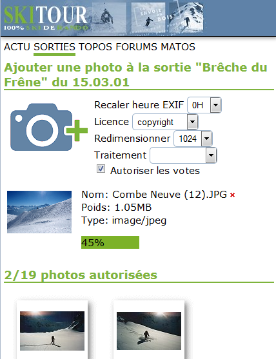Image resolution: width=276 pixels, height=359 pixels.
Task: Remove Combe Neuve (12).JPG with red cross
Action: click(x=233, y=195)
